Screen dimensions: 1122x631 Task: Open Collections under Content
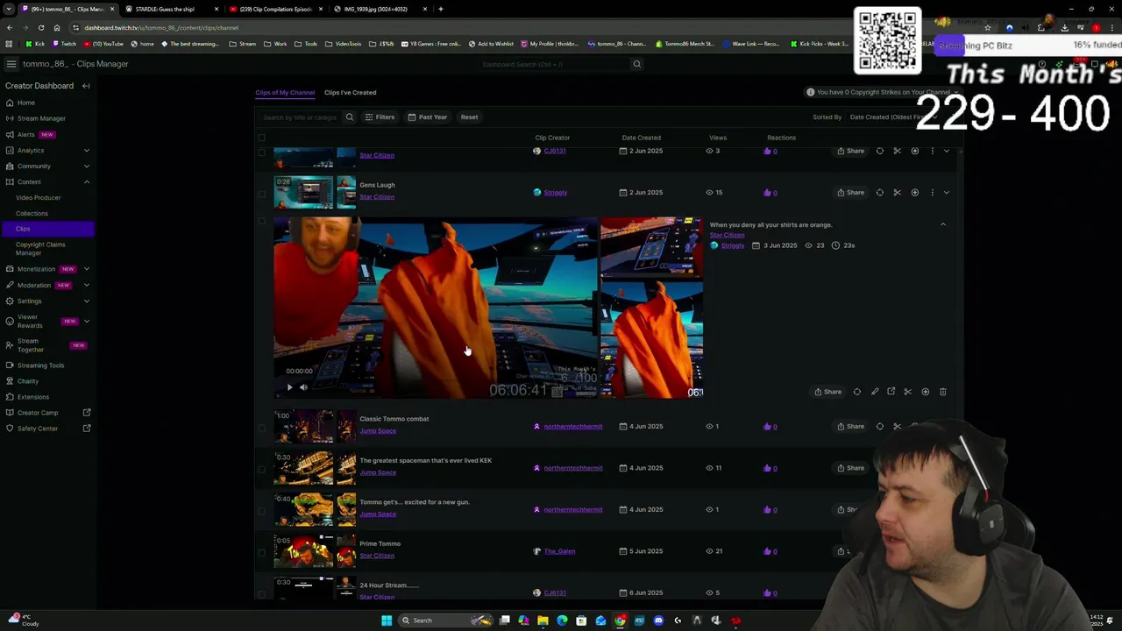point(32,213)
